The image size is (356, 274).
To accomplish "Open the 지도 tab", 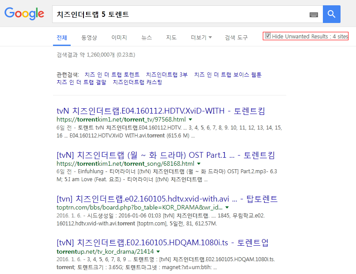I will click(171, 38).
